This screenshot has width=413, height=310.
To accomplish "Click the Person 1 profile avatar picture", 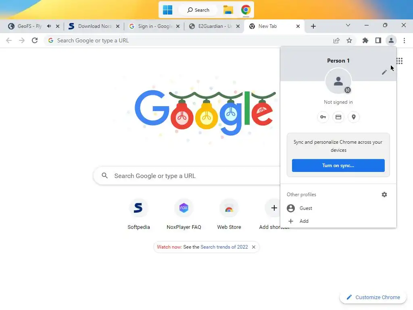I will (338, 81).
